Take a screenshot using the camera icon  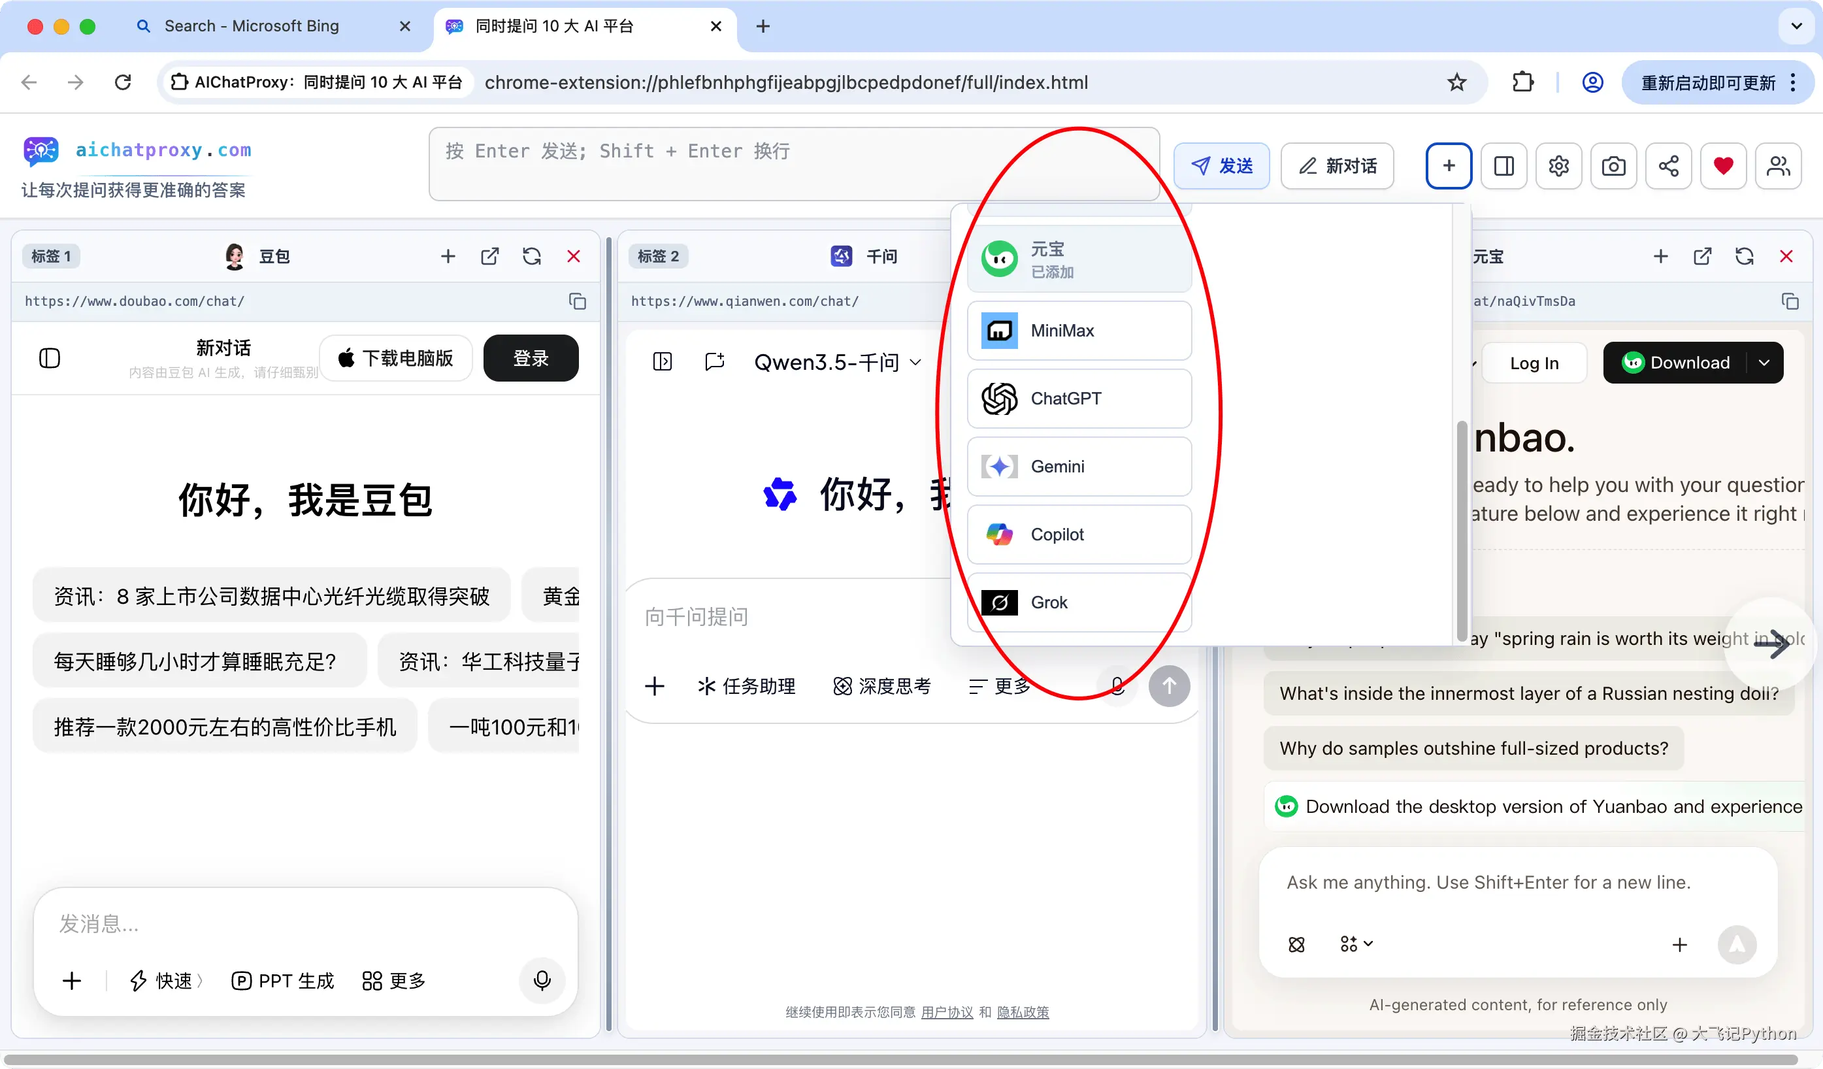(x=1613, y=165)
